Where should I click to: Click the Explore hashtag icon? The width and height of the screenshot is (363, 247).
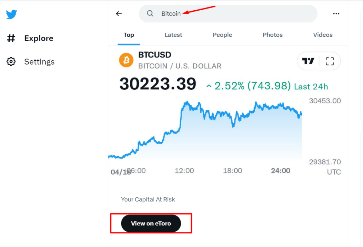pos(11,38)
